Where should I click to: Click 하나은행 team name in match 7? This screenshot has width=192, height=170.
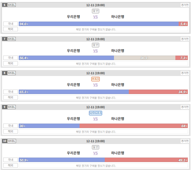point(118,51)
